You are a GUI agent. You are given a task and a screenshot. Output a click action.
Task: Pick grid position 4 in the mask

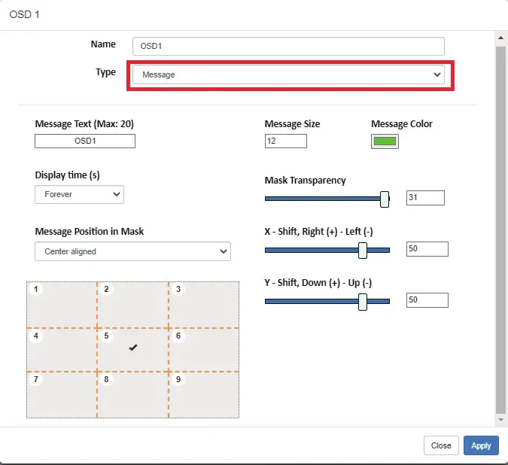tap(62, 349)
